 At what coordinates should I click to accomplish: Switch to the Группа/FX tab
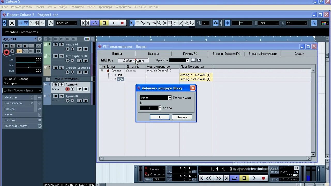(x=190, y=54)
